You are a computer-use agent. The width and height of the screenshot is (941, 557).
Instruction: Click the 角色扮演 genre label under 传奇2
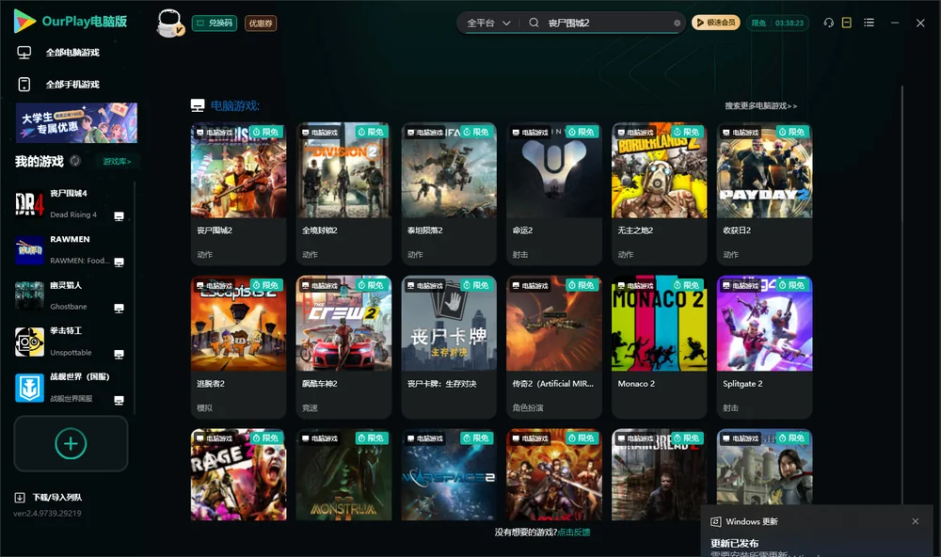tap(528, 407)
